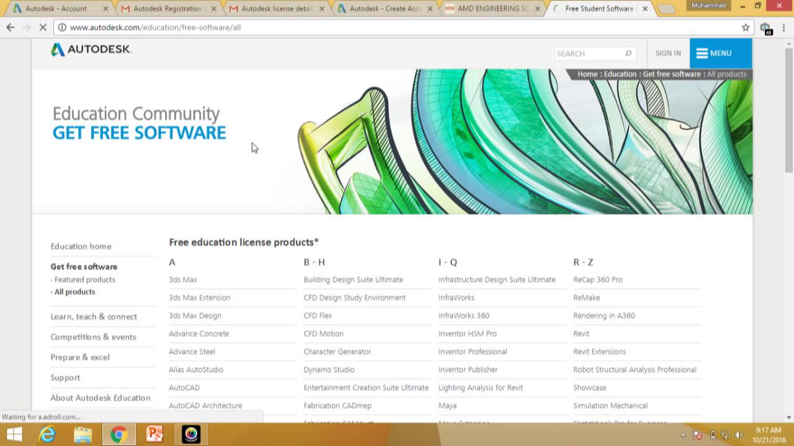Open Robot Structural Analysis Professional link
The image size is (794, 446).
pyautogui.click(x=635, y=369)
